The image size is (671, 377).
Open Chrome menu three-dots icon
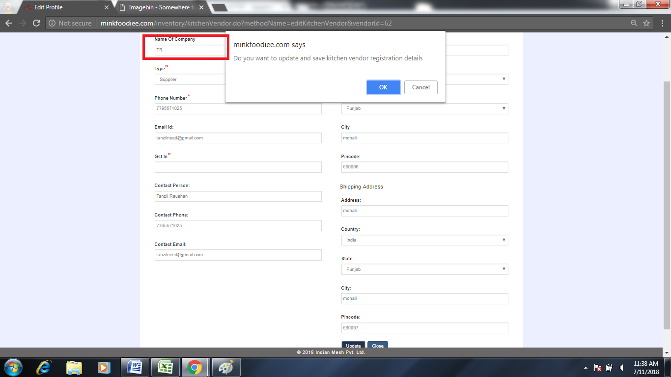click(x=662, y=23)
